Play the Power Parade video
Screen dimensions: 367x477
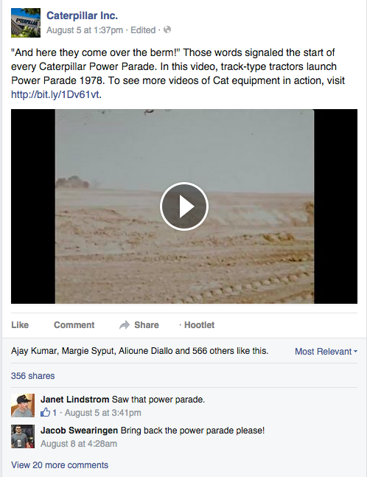(x=184, y=206)
